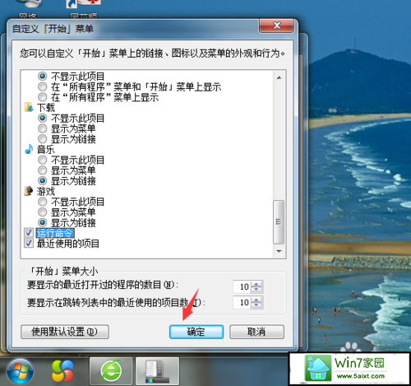The width and height of the screenshot is (411, 386).
Task: Click the recent programs number field
Action: point(242,286)
